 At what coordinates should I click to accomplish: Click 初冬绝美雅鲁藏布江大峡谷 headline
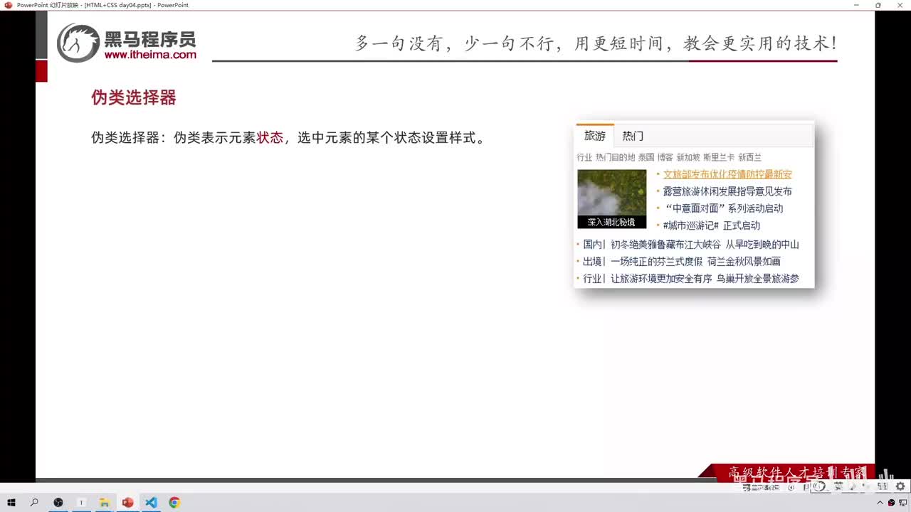pyautogui.click(x=665, y=244)
